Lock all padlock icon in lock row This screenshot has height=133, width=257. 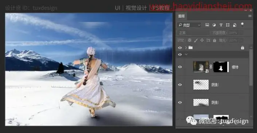click(214, 40)
